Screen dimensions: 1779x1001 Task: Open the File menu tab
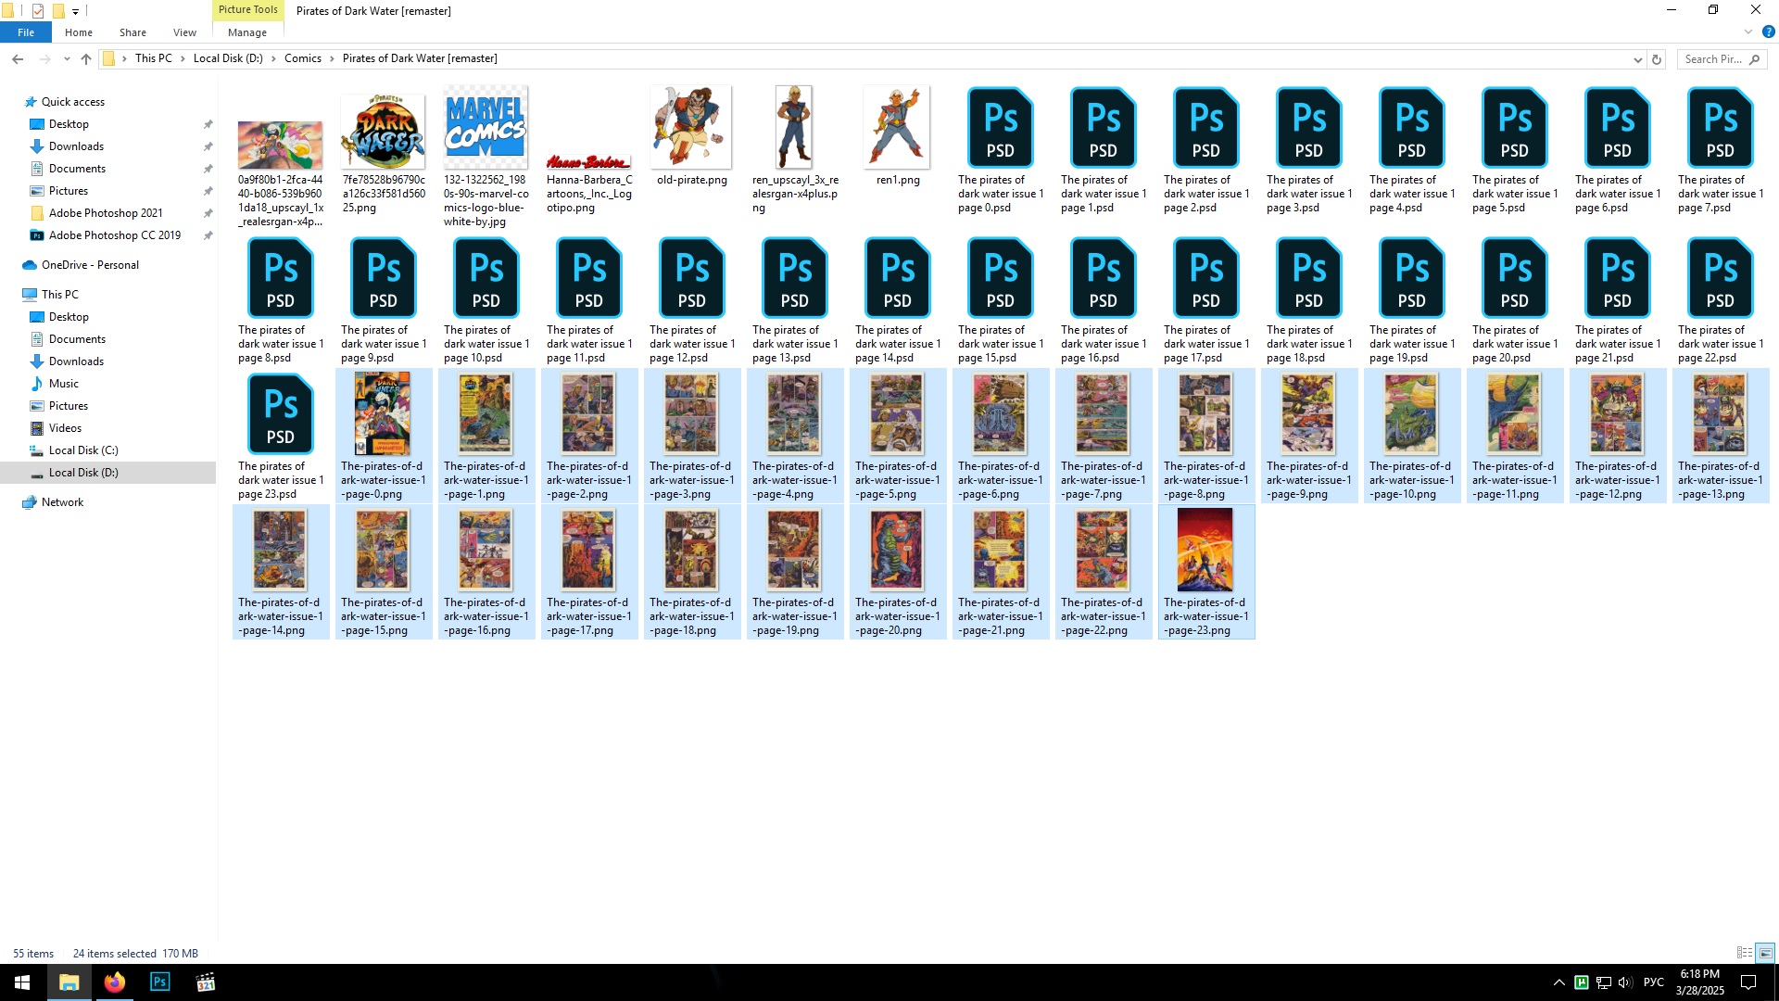pos(26,32)
